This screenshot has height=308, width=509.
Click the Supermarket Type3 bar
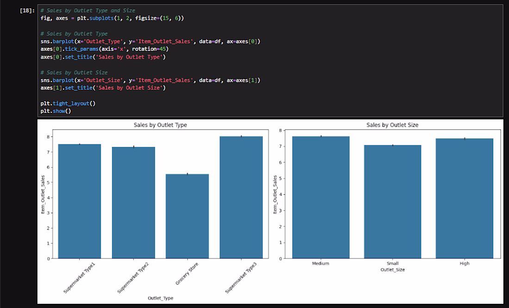click(241, 197)
